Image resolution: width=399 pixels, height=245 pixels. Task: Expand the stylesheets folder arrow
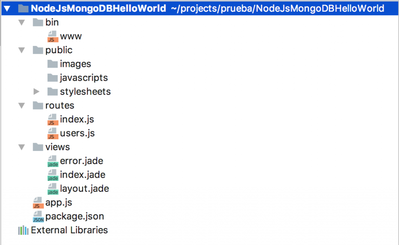[36, 92]
